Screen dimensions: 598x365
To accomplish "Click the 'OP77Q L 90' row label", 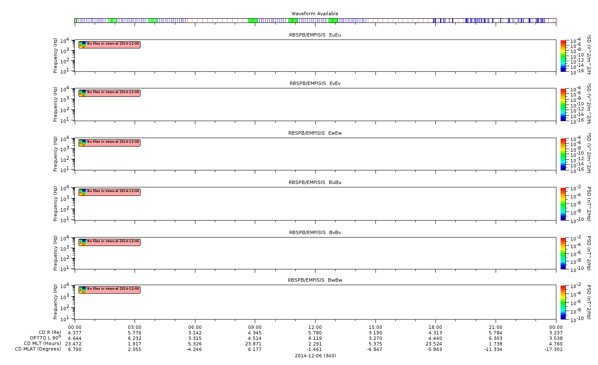I will pos(45,338).
